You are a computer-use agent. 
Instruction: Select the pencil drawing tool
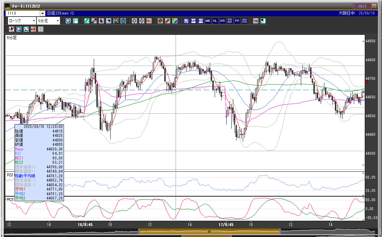[86, 21]
